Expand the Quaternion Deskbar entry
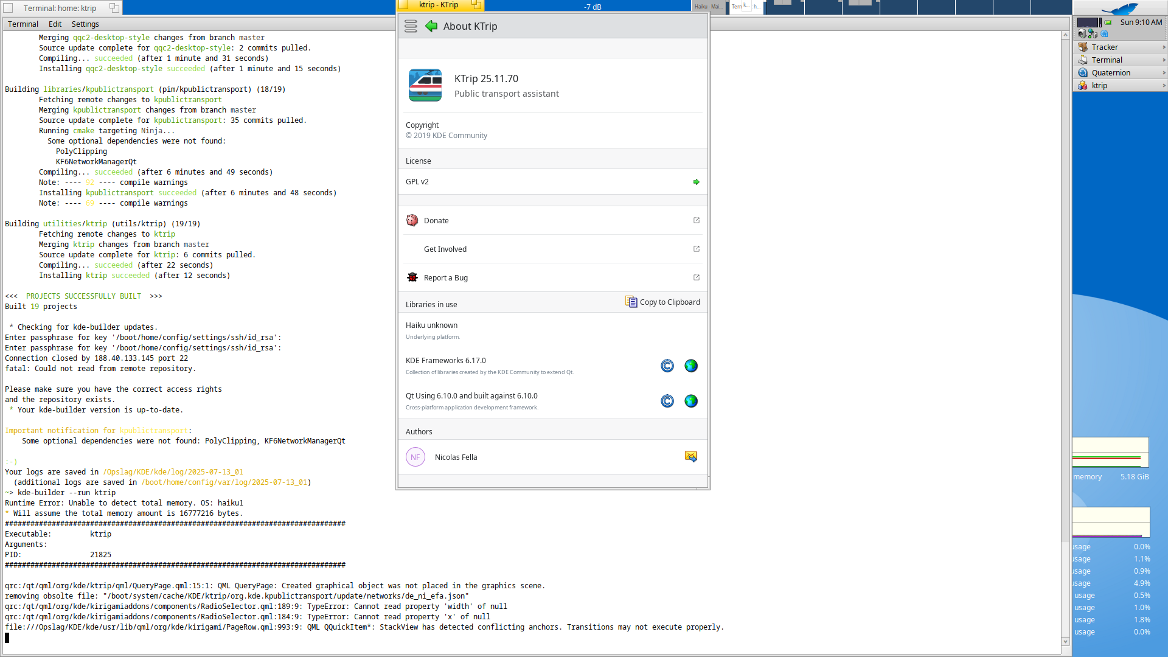The image size is (1168, 657). pos(1164,72)
